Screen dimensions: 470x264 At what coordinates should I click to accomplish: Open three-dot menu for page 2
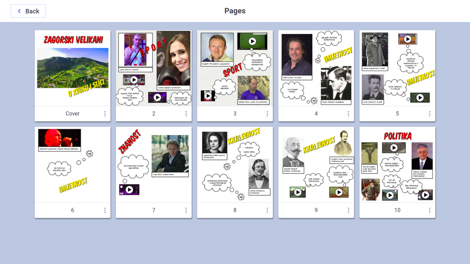click(186, 114)
